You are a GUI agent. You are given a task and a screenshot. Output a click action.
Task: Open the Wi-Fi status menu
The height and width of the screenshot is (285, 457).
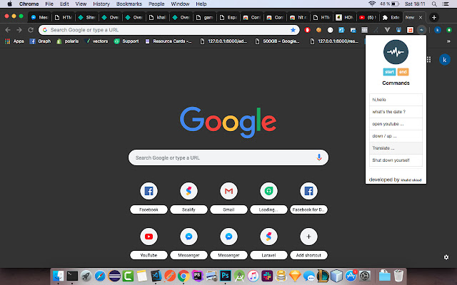[x=372, y=4]
